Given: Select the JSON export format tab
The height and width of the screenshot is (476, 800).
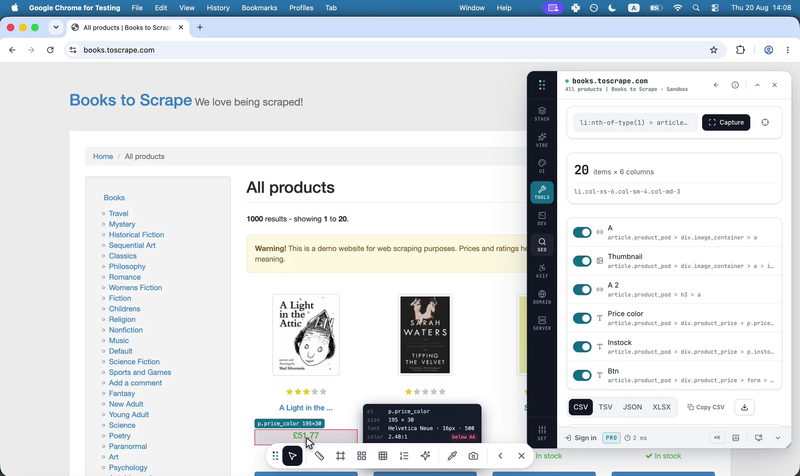Looking at the screenshot, I should tap(632, 407).
